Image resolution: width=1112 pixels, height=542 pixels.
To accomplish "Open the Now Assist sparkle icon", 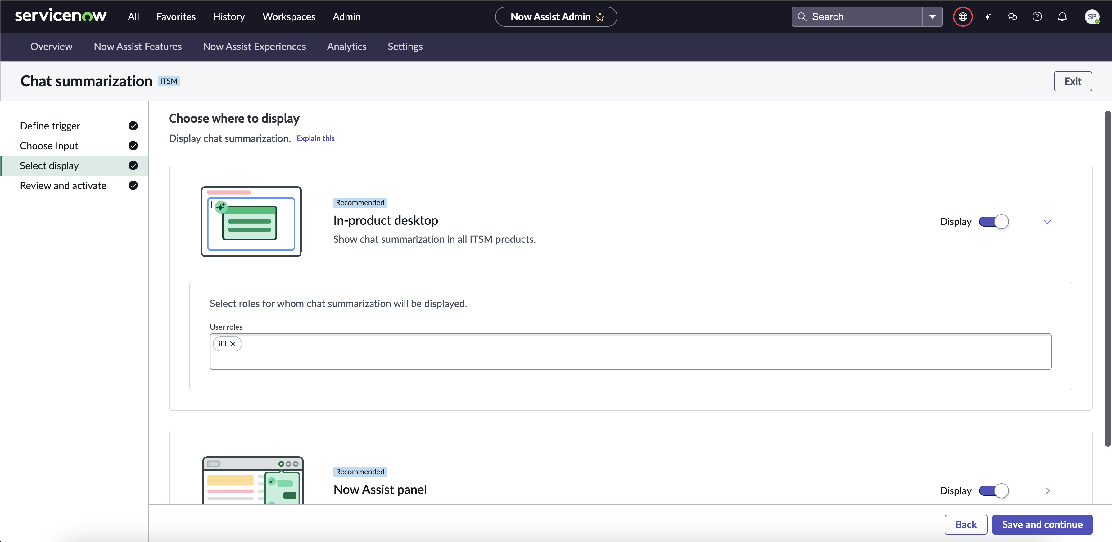I will pos(988,17).
